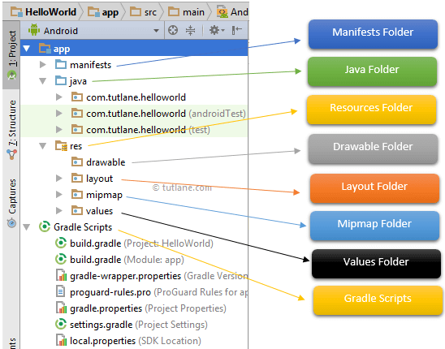Select the app breadcrumb item

[x=103, y=12]
